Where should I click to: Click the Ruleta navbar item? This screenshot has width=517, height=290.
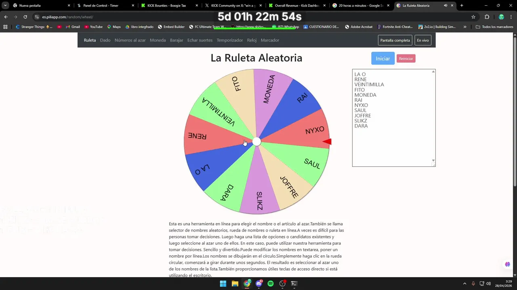pyautogui.click(x=90, y=40)
